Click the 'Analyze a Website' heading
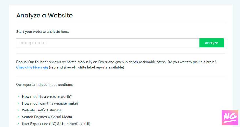 (45, 16)
